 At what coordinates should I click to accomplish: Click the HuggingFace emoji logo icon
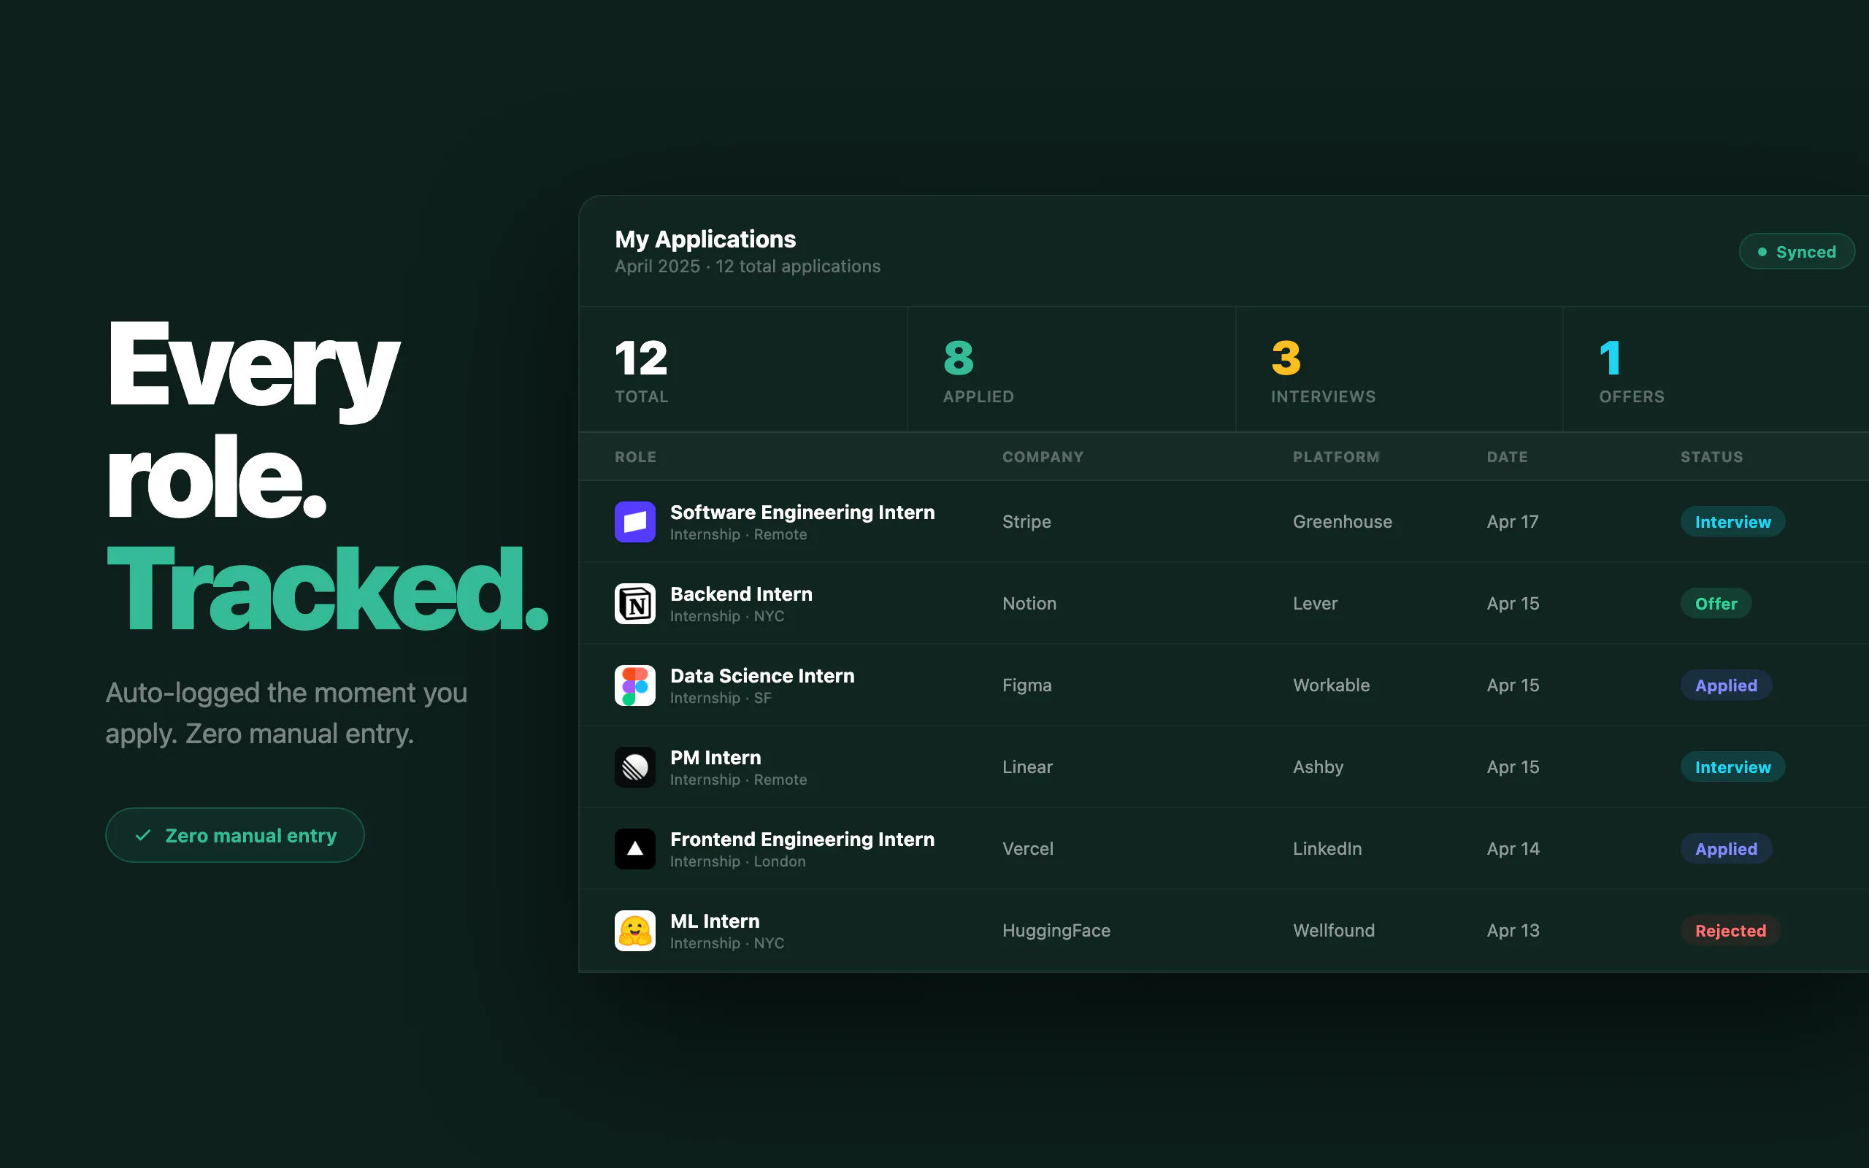(x=635, y=931)
